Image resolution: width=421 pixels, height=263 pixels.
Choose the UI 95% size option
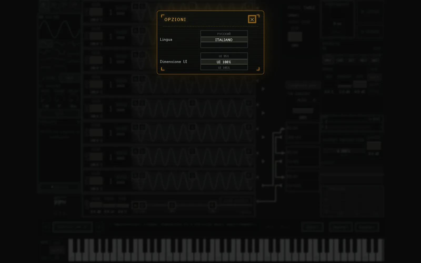tap(224, 56)
